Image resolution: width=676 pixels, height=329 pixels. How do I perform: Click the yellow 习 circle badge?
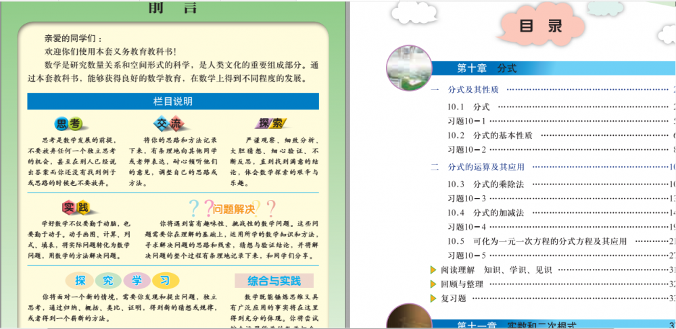coord(165,281)
